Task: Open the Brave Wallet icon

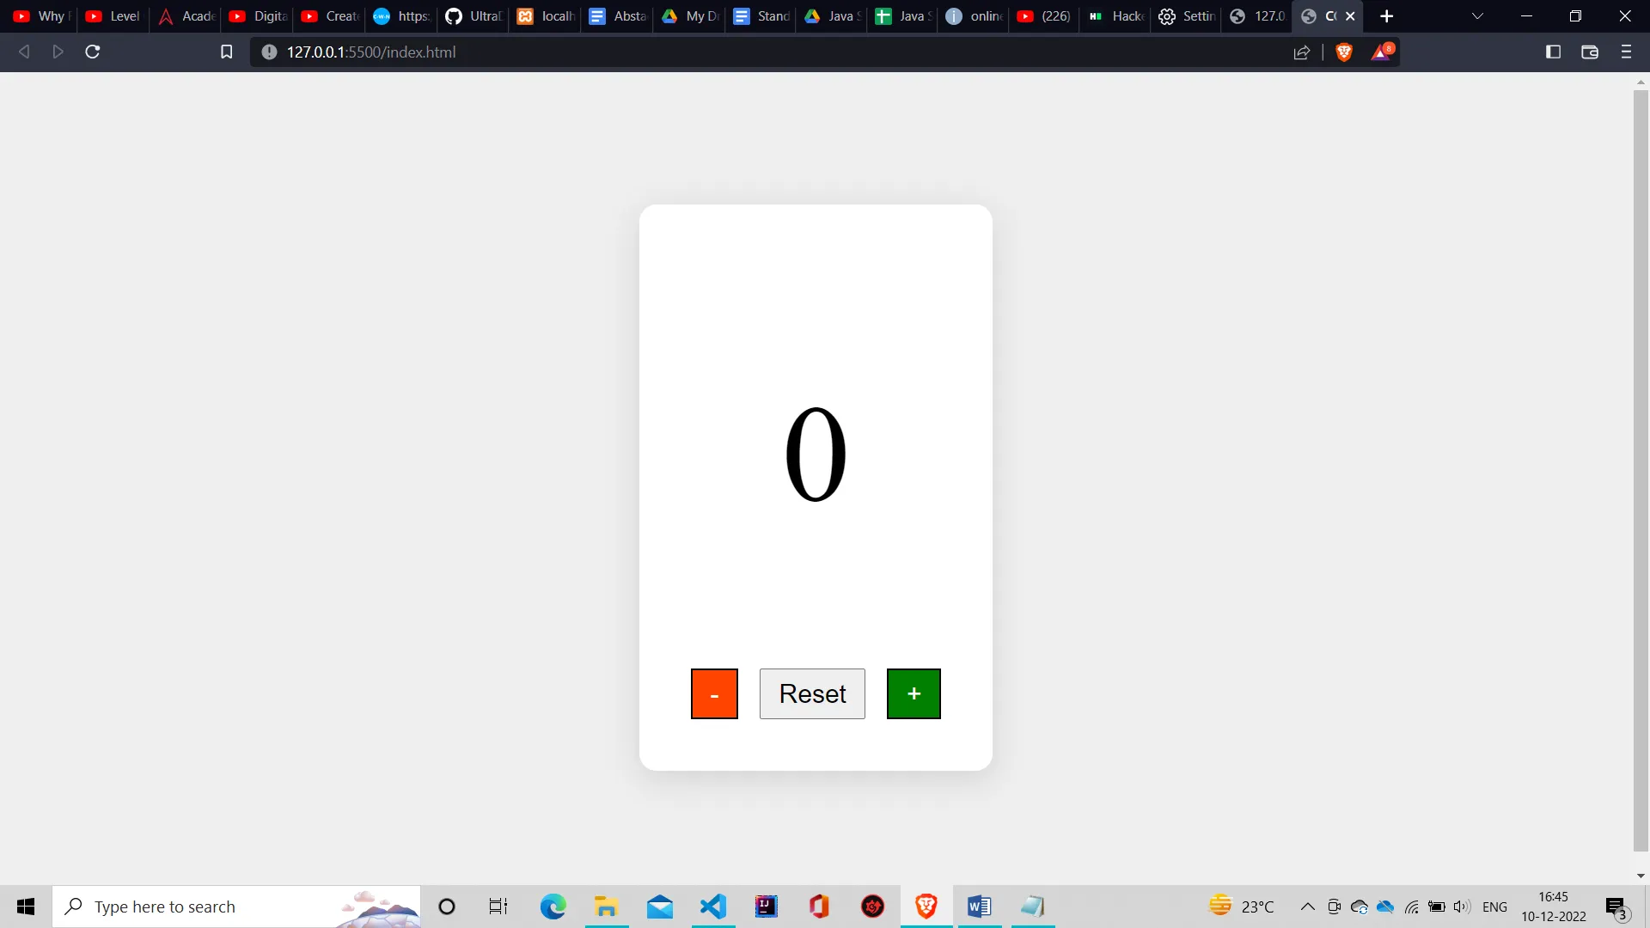Action: [1589, 52]
